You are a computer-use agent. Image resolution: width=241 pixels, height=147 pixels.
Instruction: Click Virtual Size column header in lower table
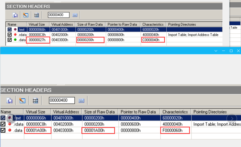pos(37,112)
